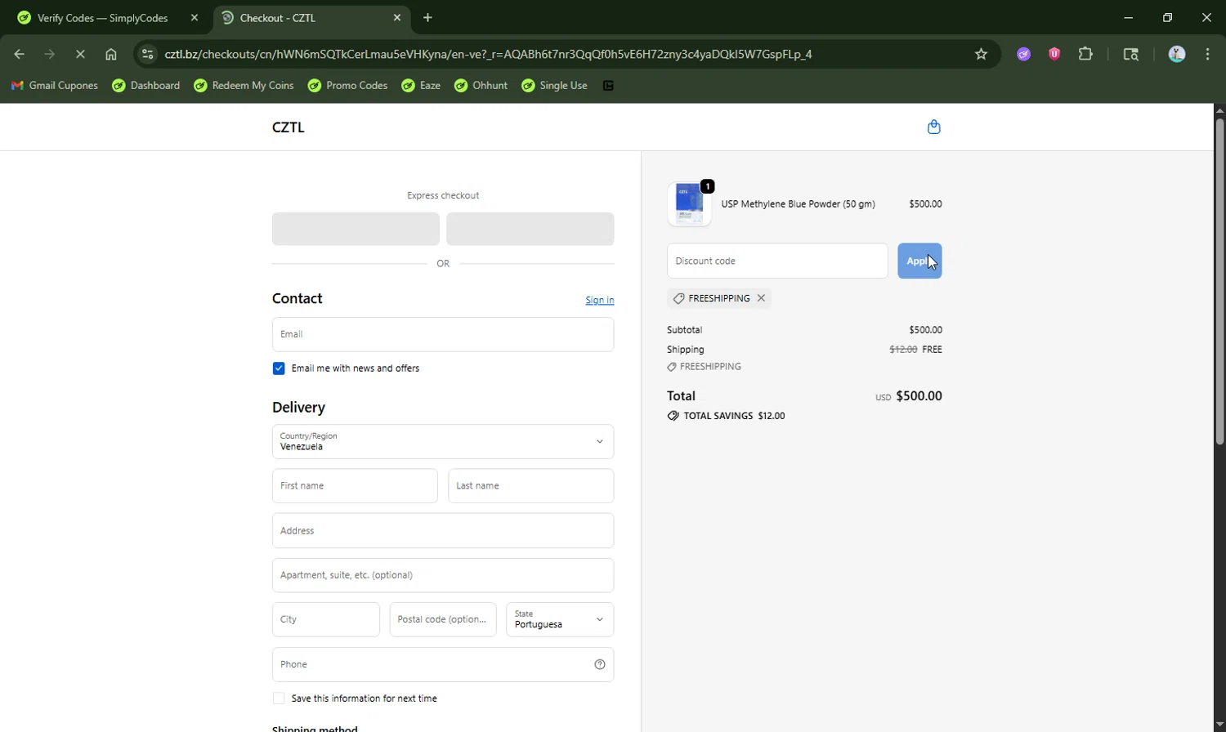
Task: Focus the Postal code field
Action: (443, 619)
